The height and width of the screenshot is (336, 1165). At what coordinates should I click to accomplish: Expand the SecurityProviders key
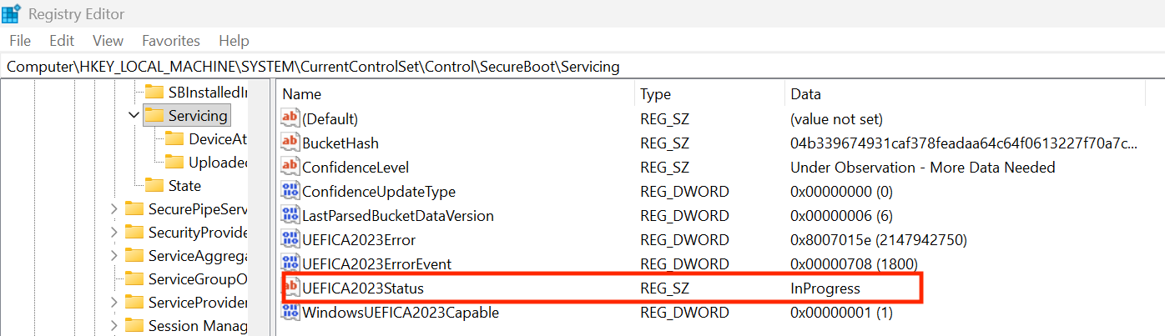113,232
